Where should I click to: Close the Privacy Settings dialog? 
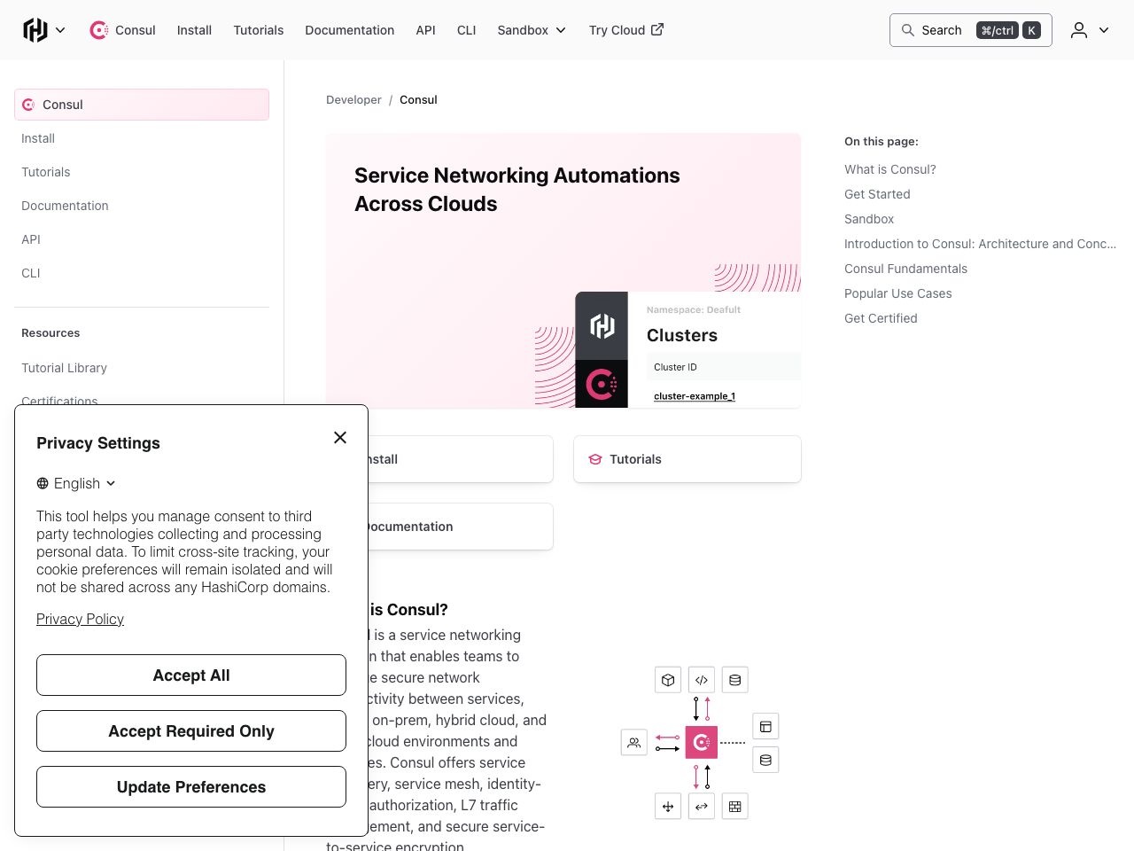coord(340,437)
